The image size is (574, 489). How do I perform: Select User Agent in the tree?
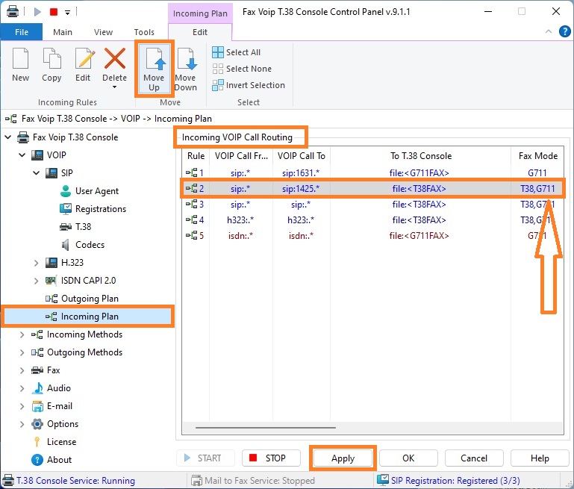(89, 190)
